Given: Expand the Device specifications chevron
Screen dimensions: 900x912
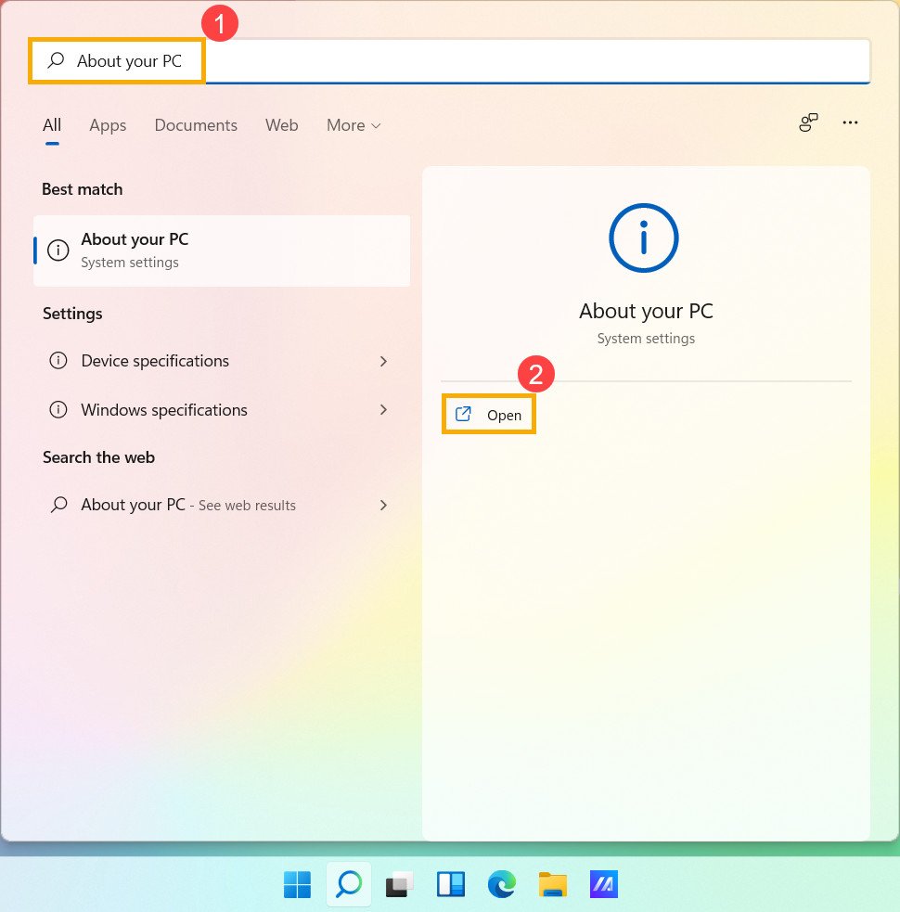Looking at the screenshot, I should point(383,361).
